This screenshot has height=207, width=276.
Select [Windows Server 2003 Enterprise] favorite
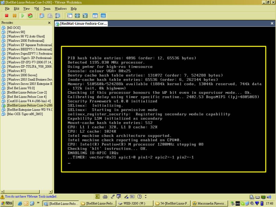tap(27, 84)
